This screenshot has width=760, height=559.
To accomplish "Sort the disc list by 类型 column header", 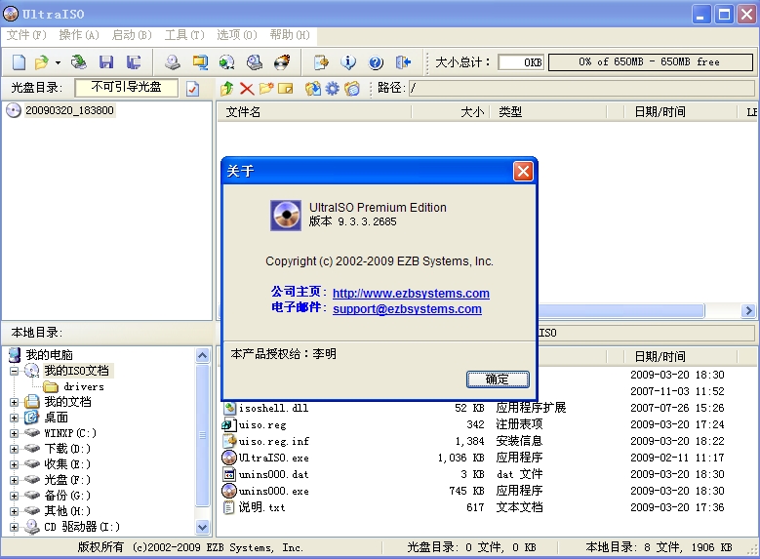I will 547,112.
